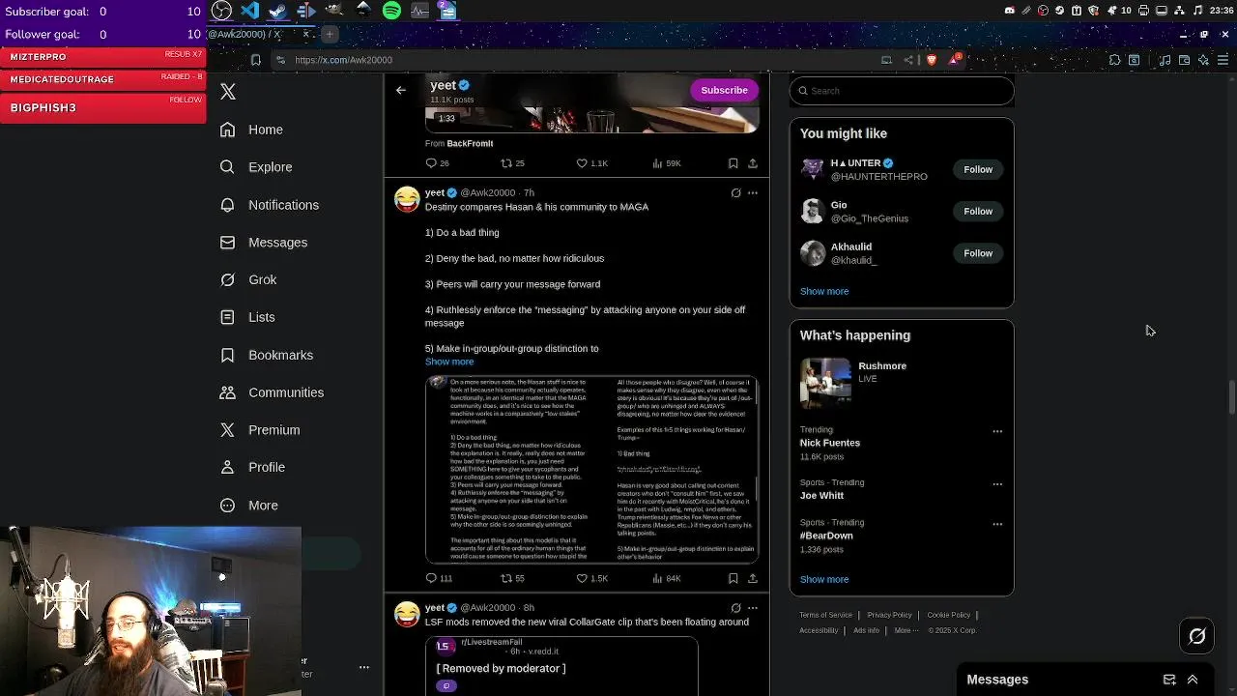Image resolution: width=1237 pixels, height=696 pixels.
Task: Click Privacy Policy footer link
Action: tap(889, 615)
